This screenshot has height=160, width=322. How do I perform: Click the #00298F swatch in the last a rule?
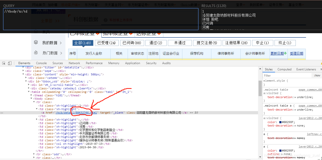point(280,151)
